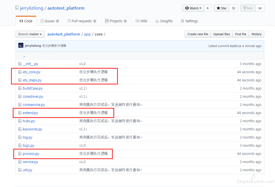View the 14 forks count
Screen dimensions: 275x187
click(260, 8)
